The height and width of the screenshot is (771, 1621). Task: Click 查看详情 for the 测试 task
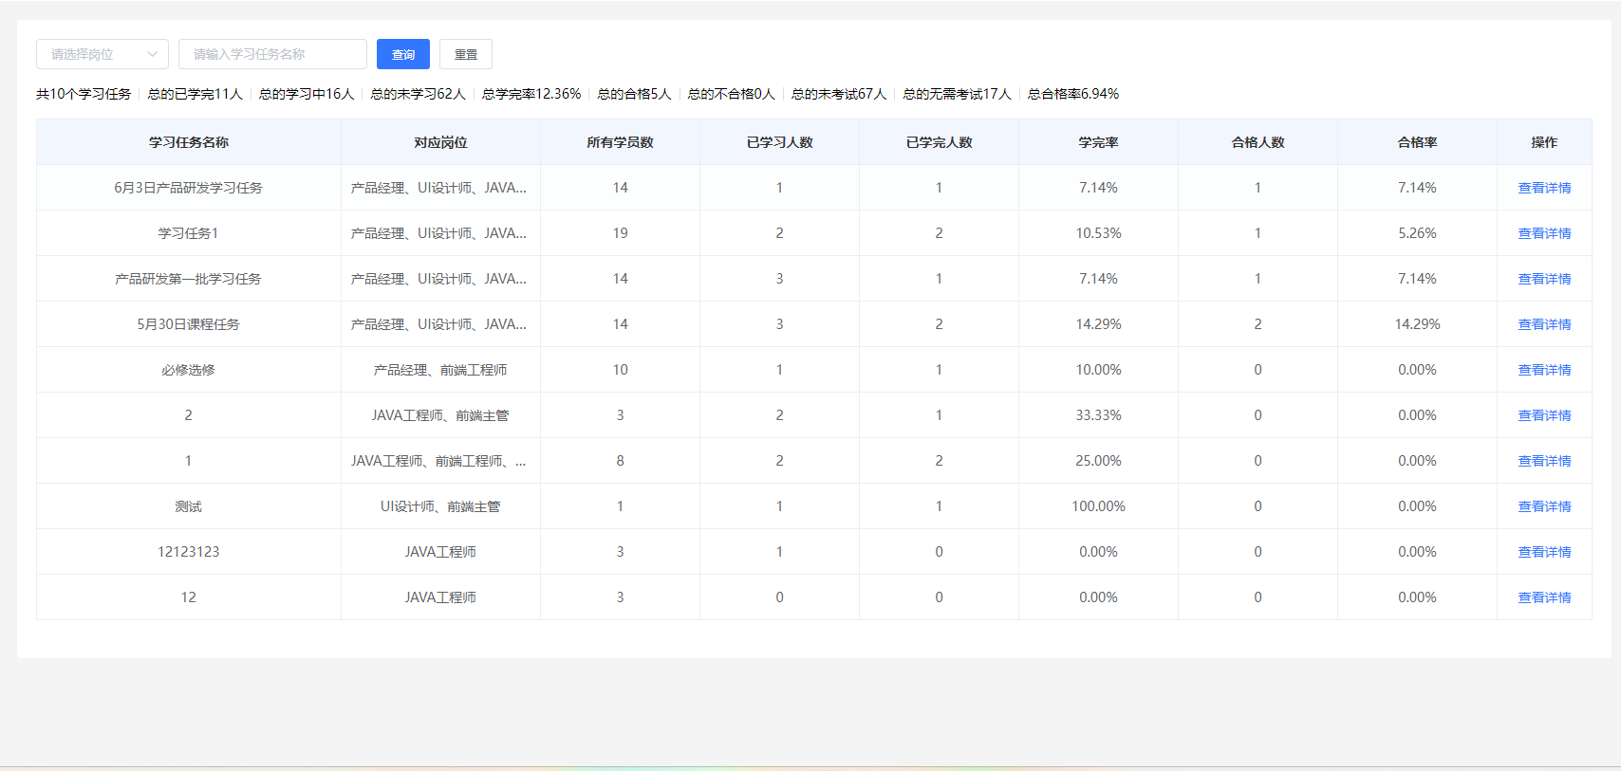click(x=1544, y=506)
